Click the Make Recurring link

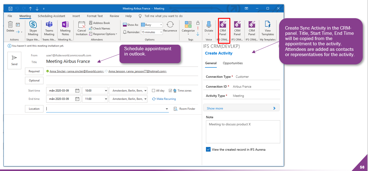tap(164, 99)
